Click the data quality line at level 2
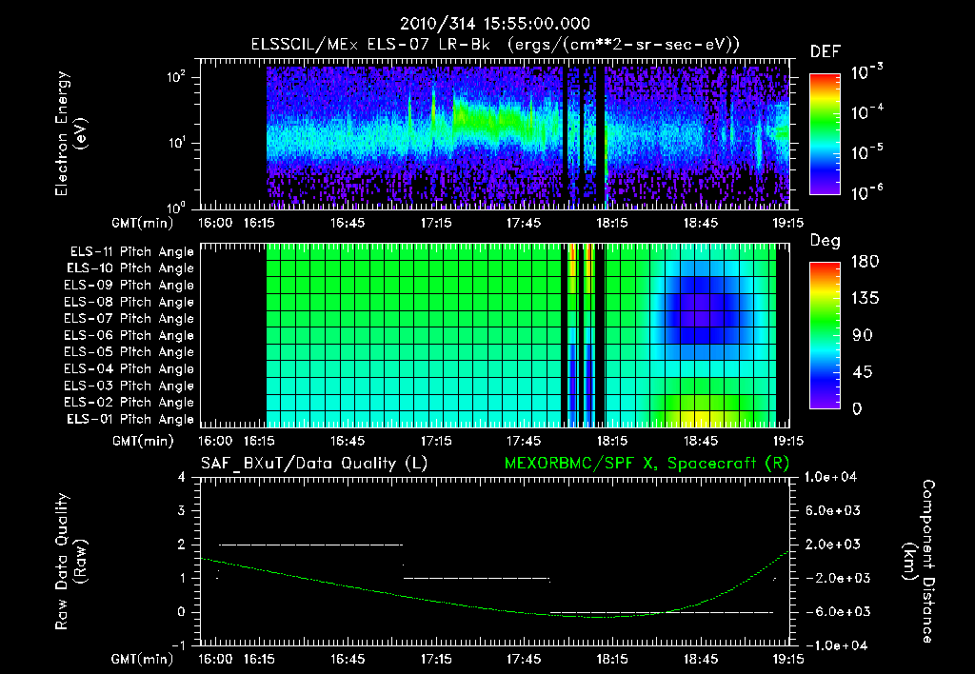The width and height of the screenshot is (975, 674). tap(311, 545)
